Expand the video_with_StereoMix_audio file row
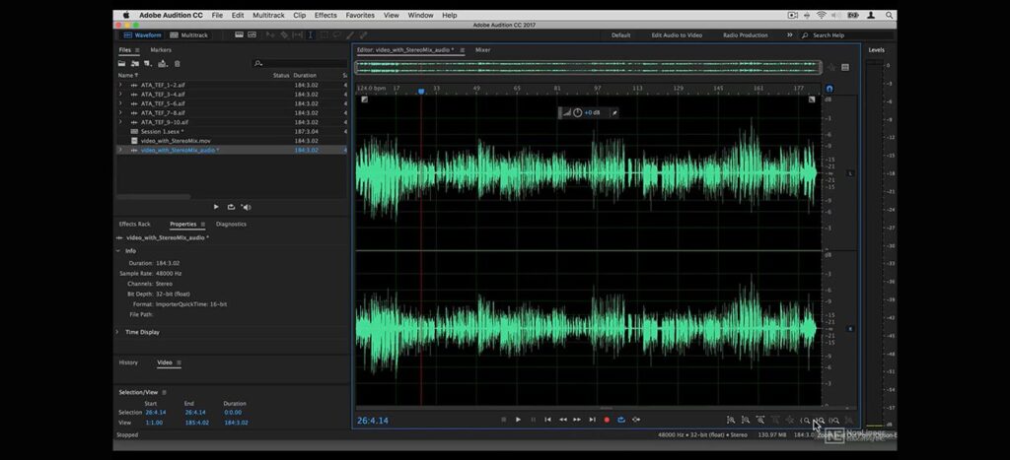 point(119,150)
